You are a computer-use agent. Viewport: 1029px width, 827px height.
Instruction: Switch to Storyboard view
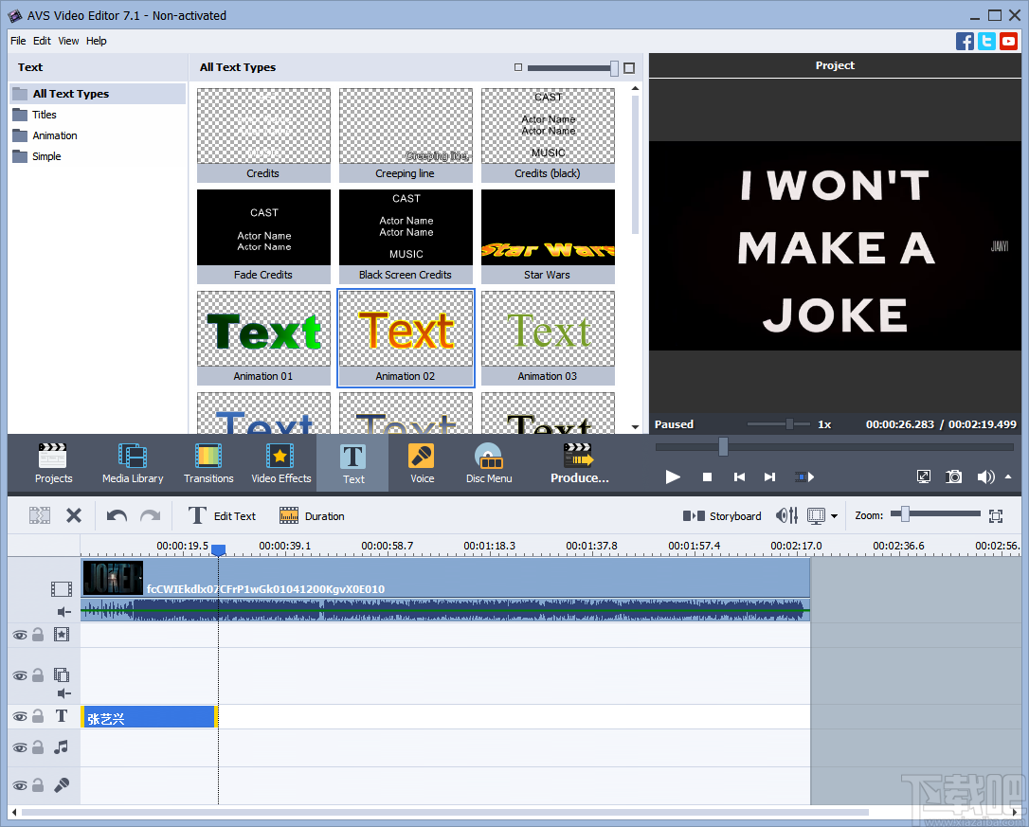[x=722, y=516]
